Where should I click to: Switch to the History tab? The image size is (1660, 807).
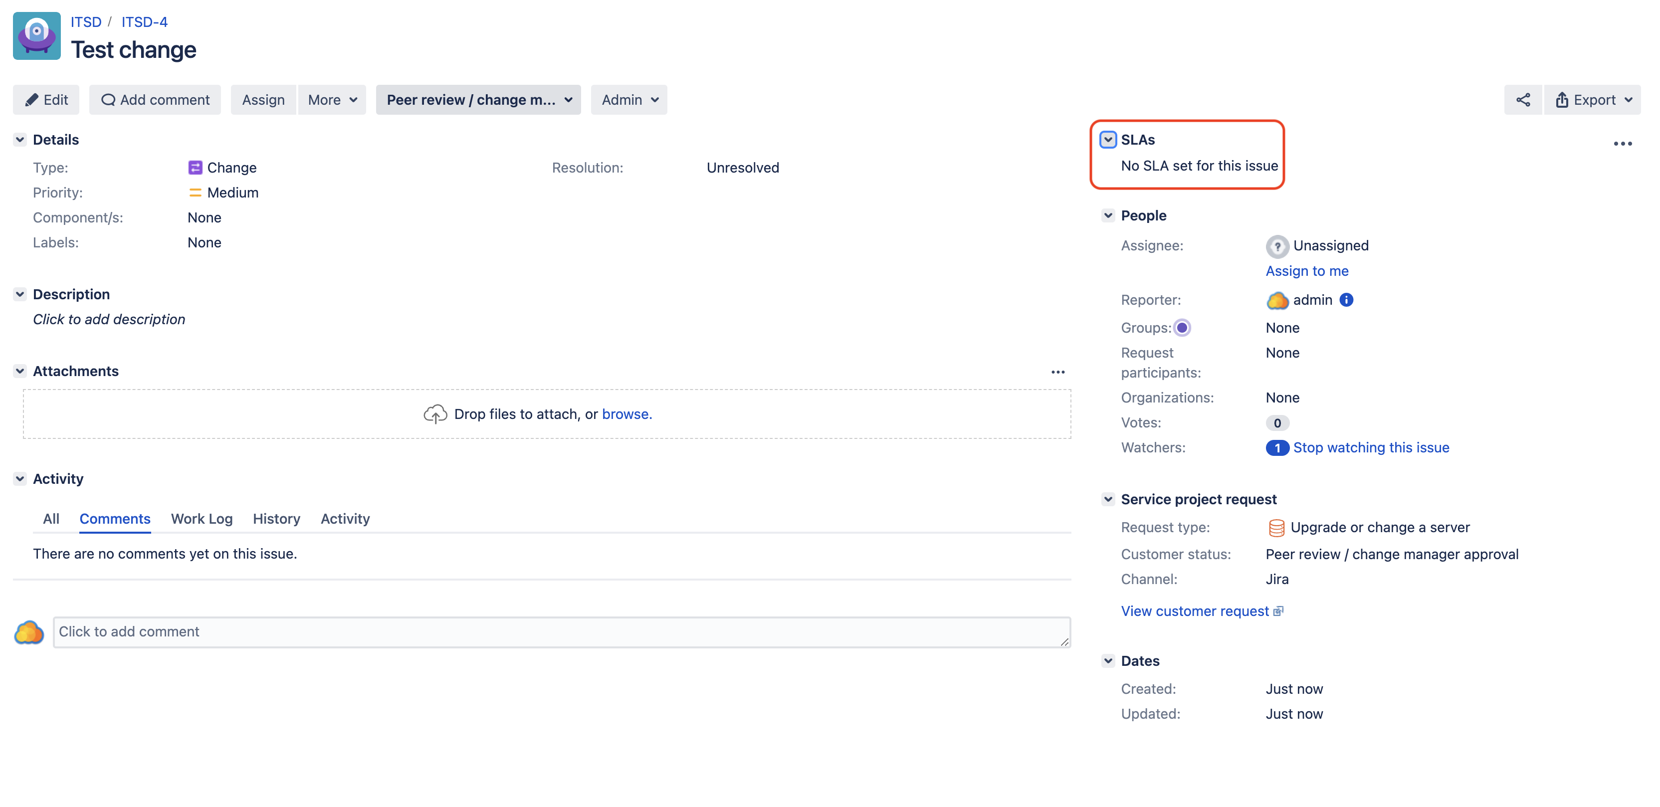click(276, 519)
